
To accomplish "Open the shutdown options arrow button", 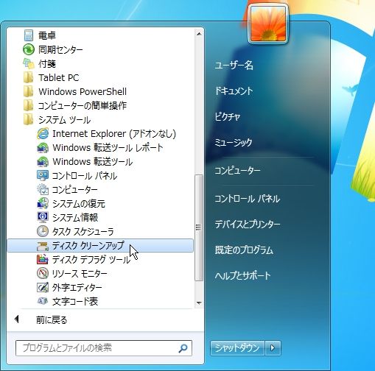I will 273,347.
